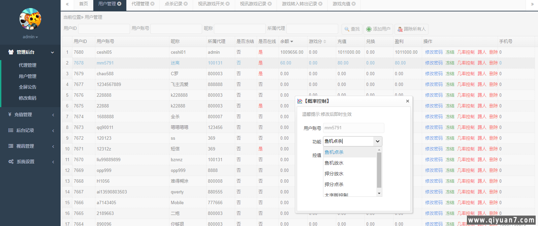Close the 用户管理 tab with its x icon

[119, 4]
